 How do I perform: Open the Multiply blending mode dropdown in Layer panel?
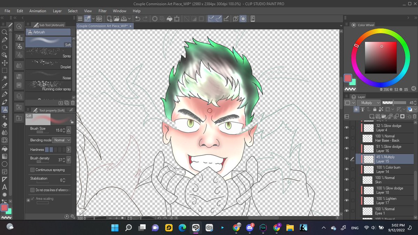[369, 103]
